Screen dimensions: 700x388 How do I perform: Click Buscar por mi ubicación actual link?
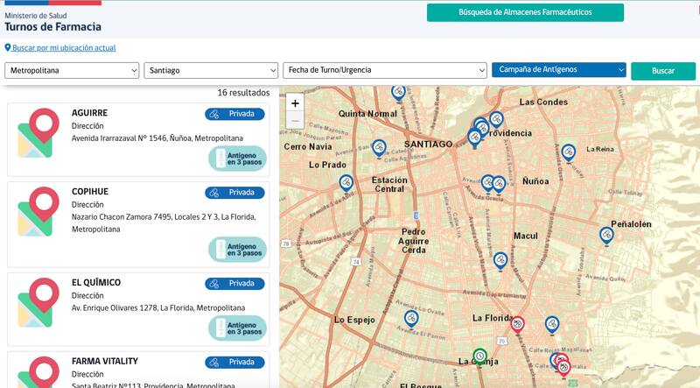tap(63, 48)
